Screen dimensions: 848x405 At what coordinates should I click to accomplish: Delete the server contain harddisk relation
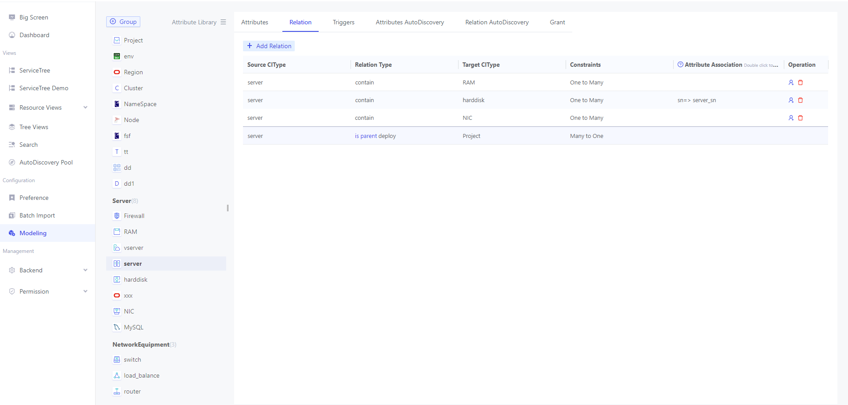[800, 100]
